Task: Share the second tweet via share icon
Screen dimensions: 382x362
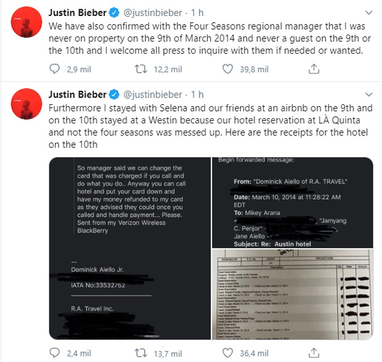Action: [314, 353]
